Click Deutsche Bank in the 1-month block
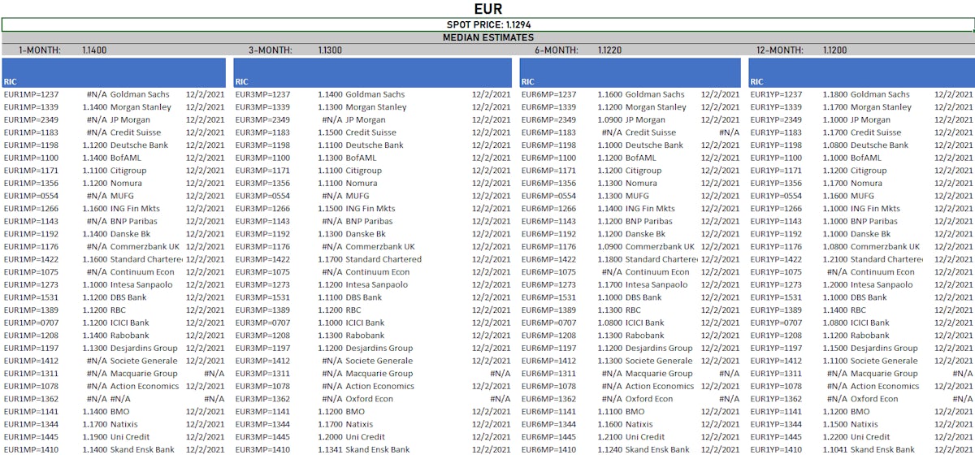 tap(140, 145)
